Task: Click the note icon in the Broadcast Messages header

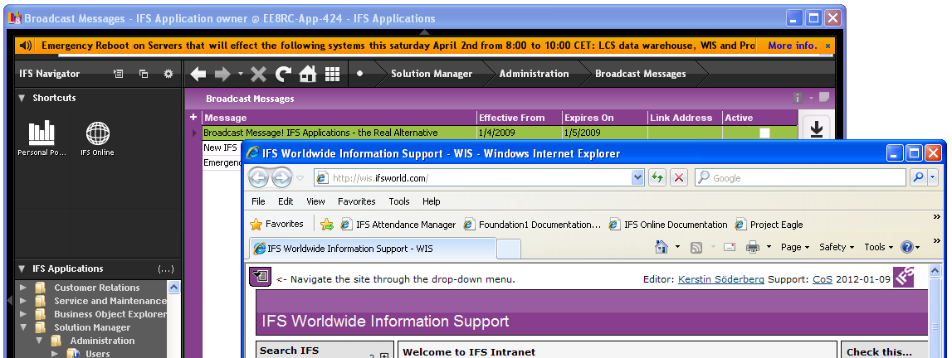Action: 823,98
